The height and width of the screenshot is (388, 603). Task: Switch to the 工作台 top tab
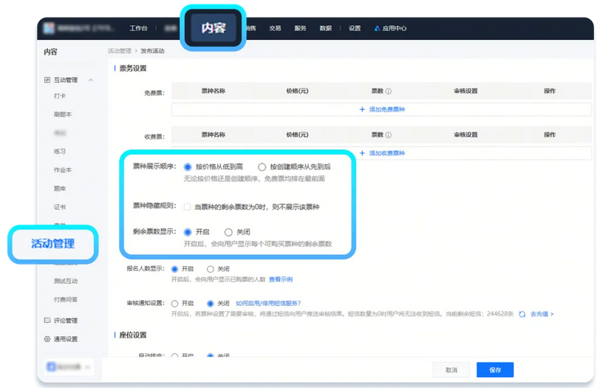pos(138,29)
